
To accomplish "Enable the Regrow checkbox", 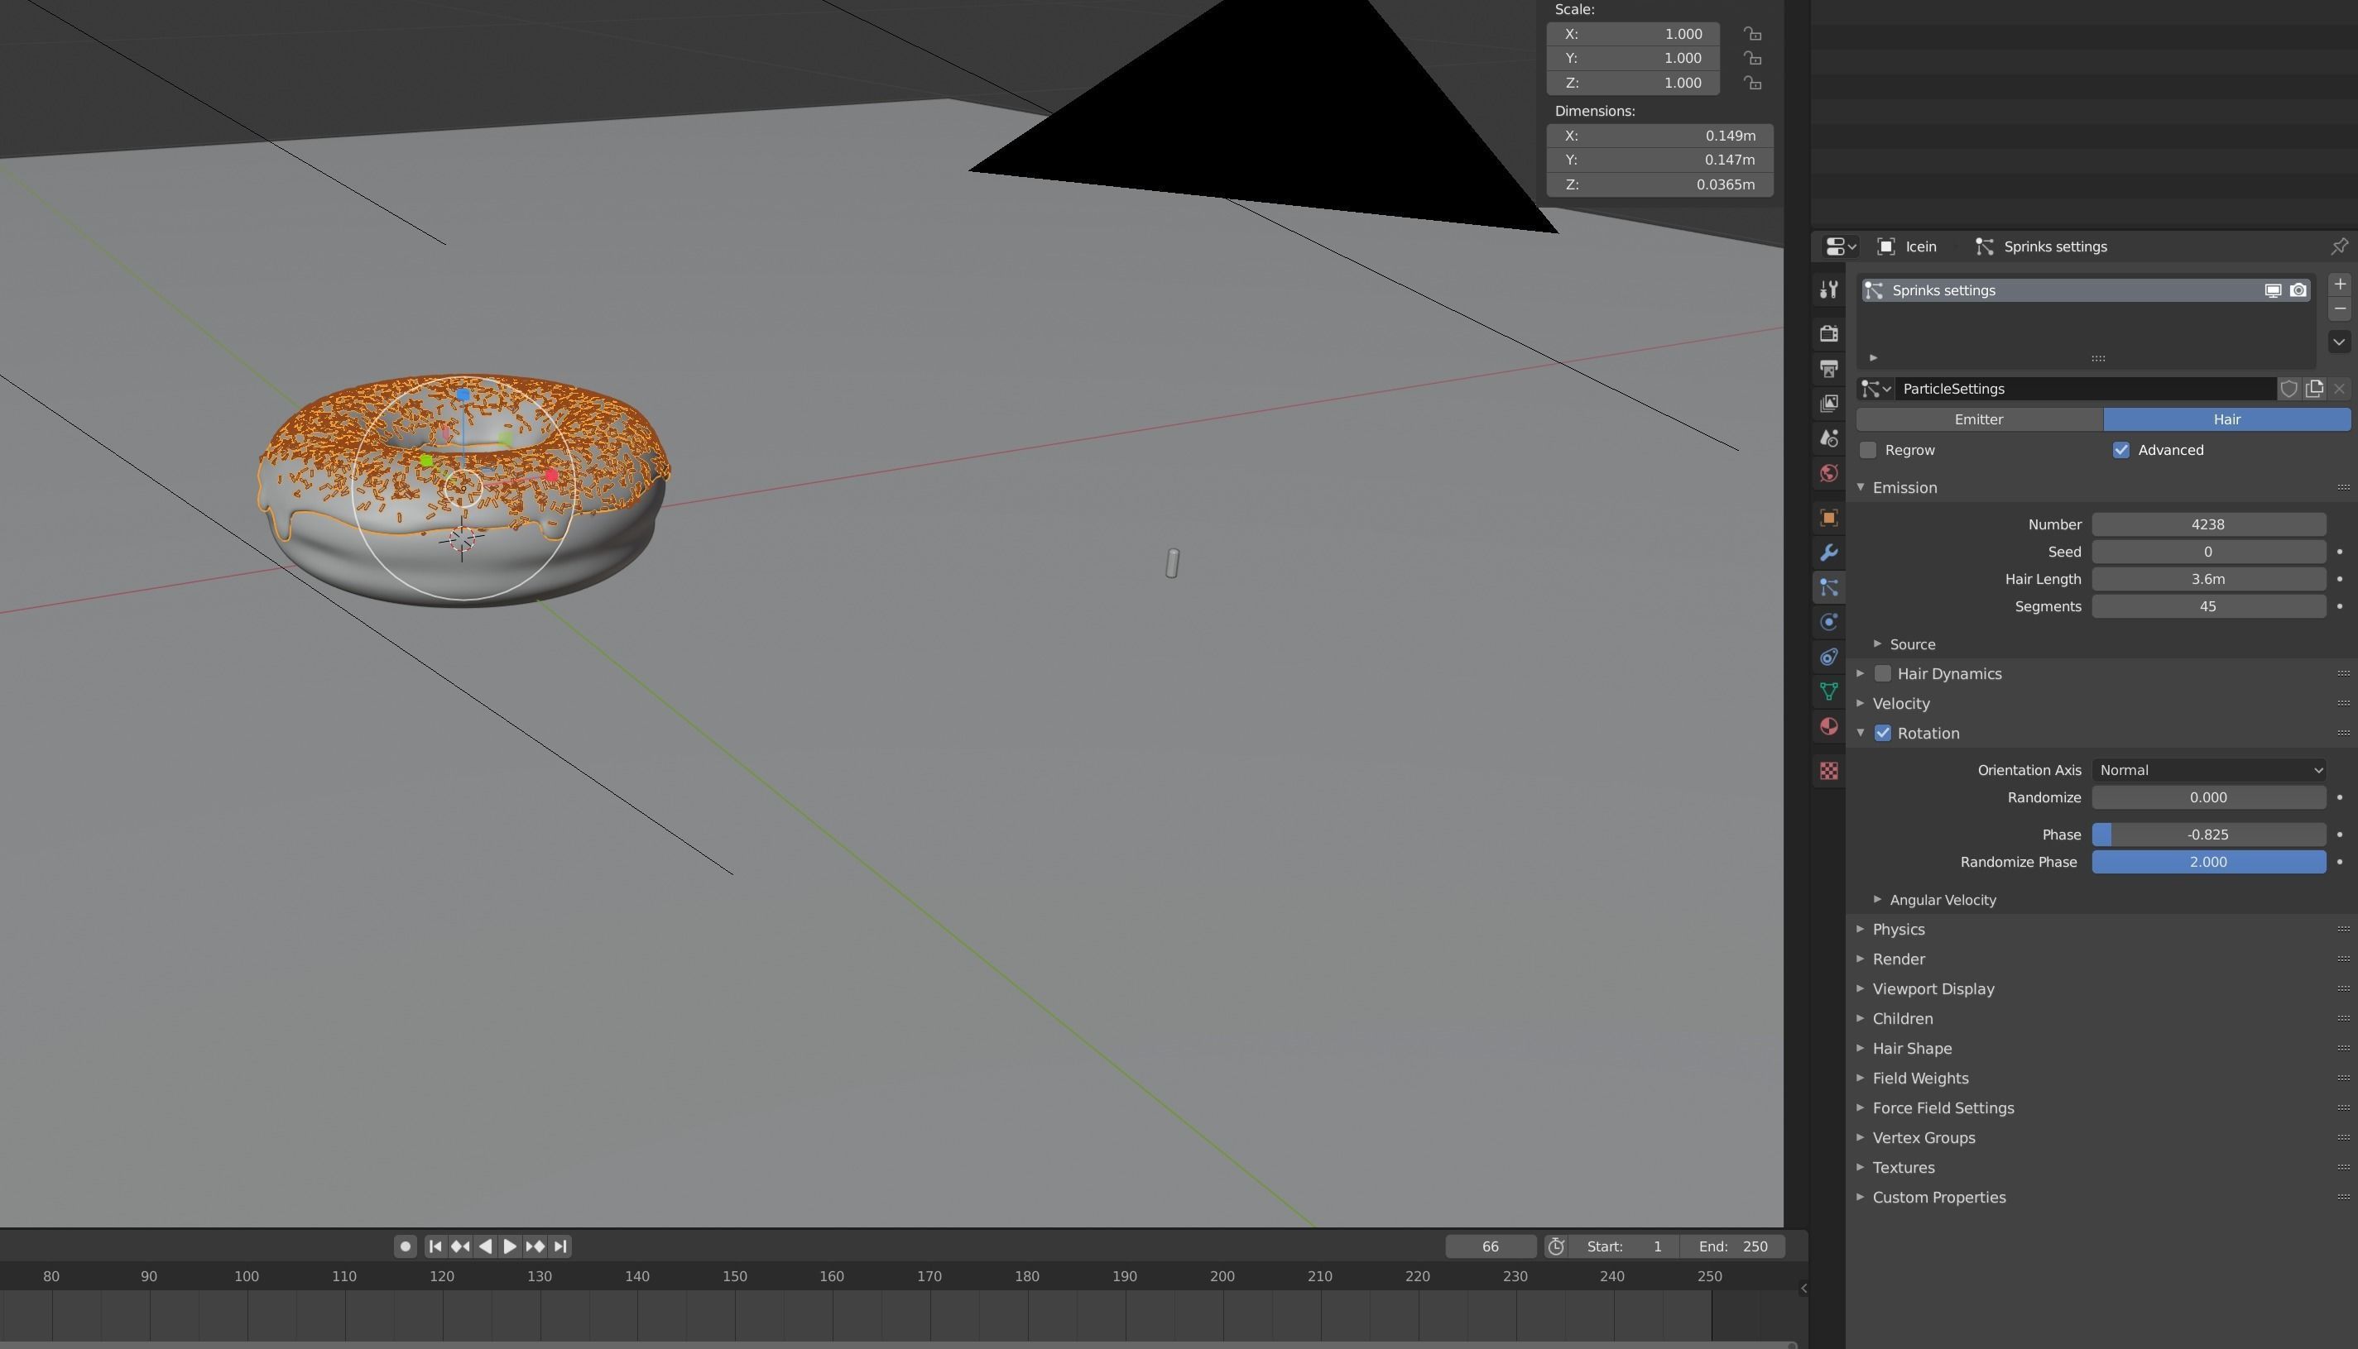I will [1870, 449].
